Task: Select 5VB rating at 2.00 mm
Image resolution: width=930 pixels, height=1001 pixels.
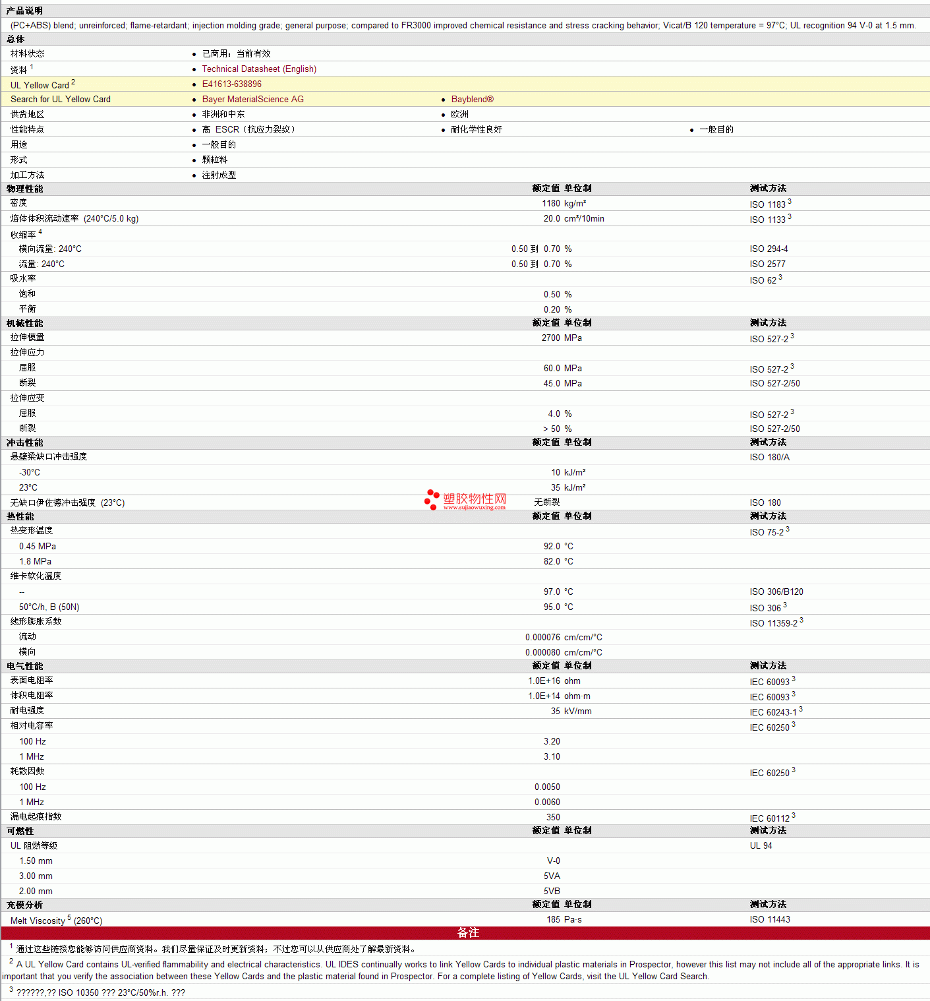Action: coord(552,891)
